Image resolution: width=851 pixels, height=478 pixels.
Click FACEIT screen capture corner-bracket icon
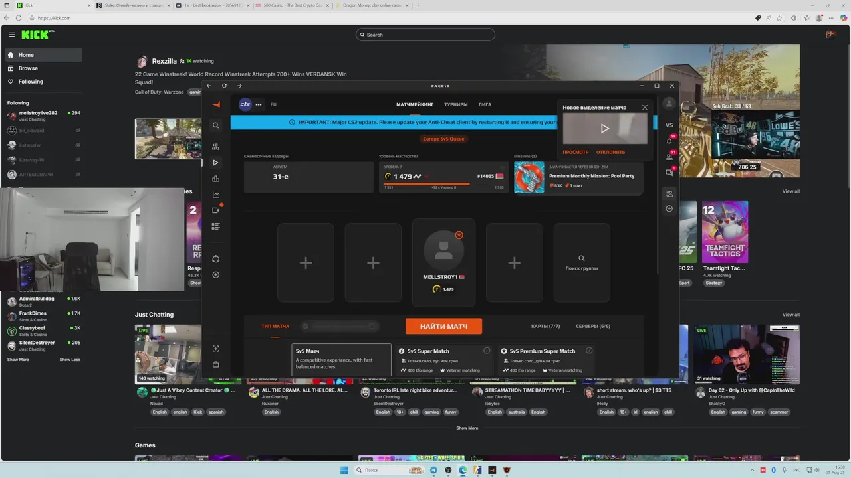[x=215, y=349]
